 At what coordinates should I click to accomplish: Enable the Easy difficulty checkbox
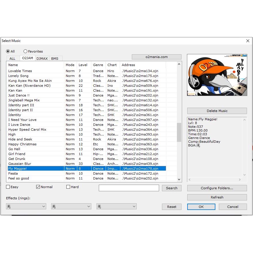coord(8,187)
